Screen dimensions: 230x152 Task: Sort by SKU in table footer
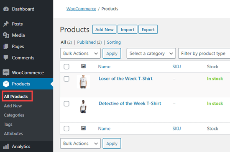tap(176, 129)
